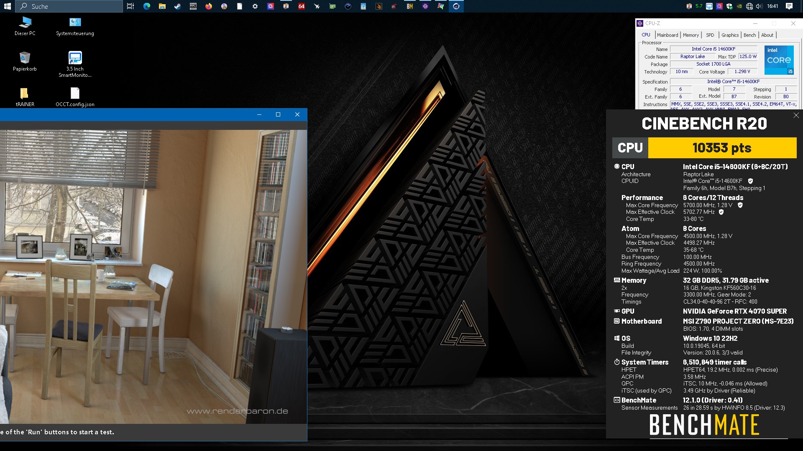Open the tRAINER folder on desktop
The width and height of the screenshot is (803, 451).
pos(25,97)
